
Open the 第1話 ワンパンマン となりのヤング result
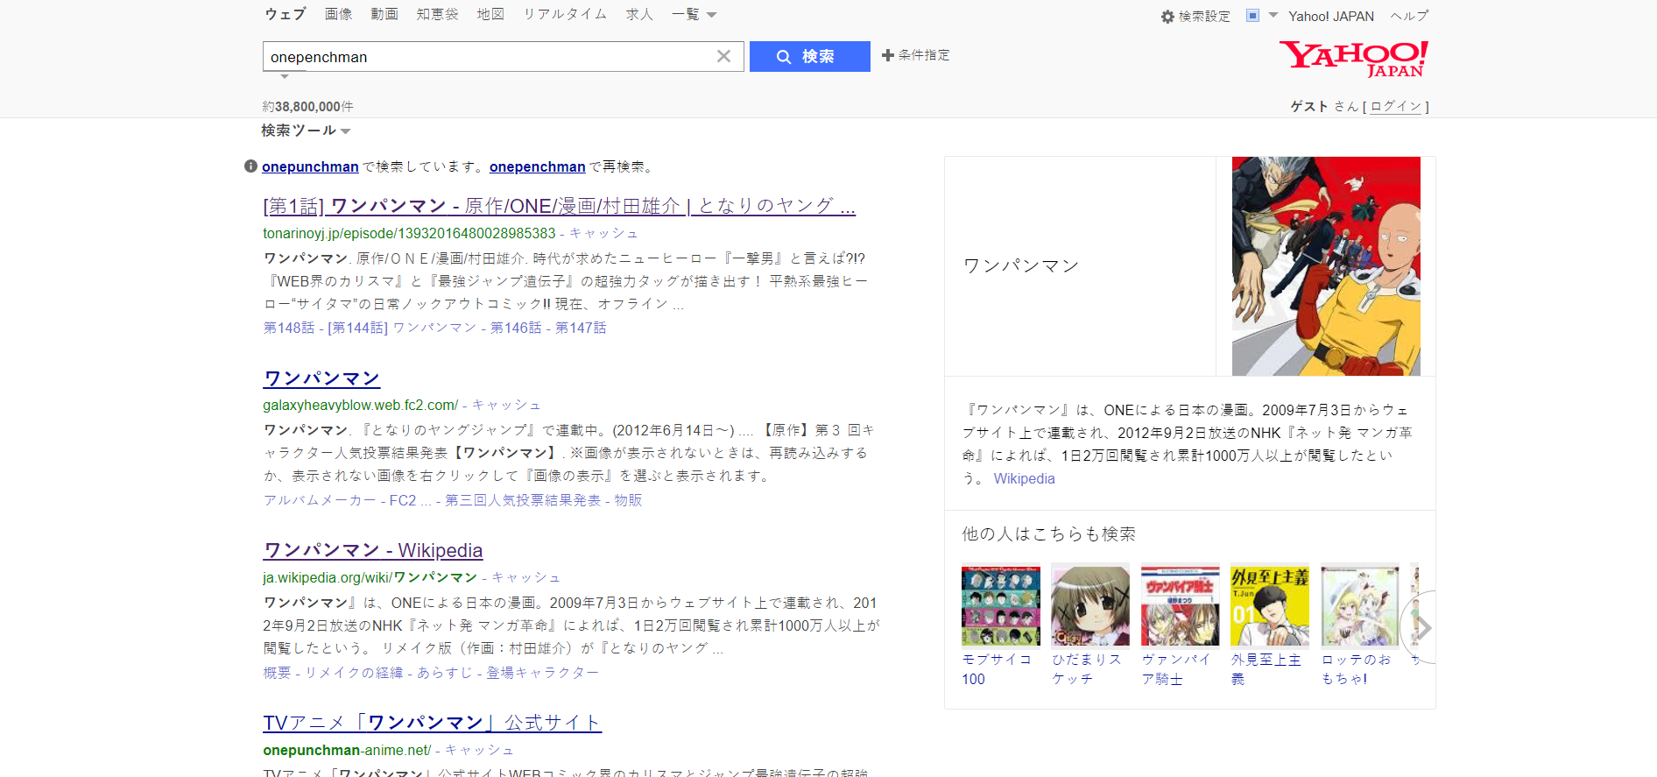[559, 206]
